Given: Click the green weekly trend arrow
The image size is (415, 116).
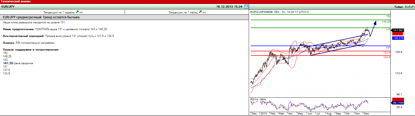Looking at the screenshot, I should (77, 12).
